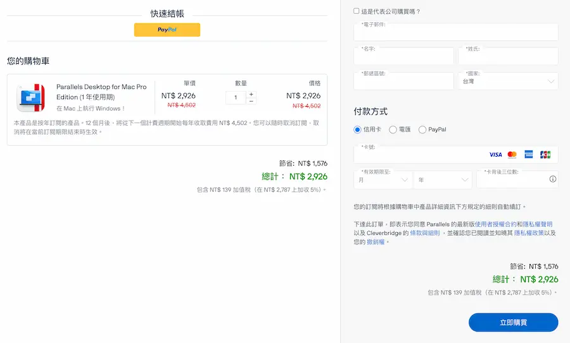This screenshot has width=570, height=343.
Task: Select the PayPal radio button
Action: click(x=422, y=129)
